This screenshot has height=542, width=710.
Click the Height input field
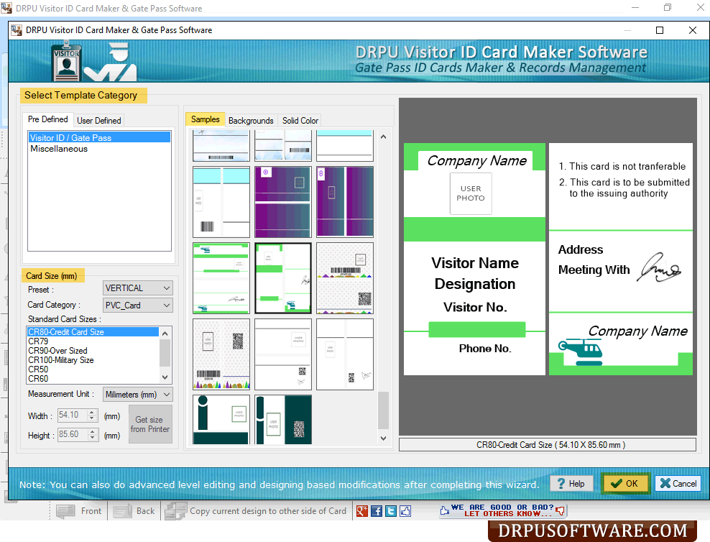(x=73, y=434)
